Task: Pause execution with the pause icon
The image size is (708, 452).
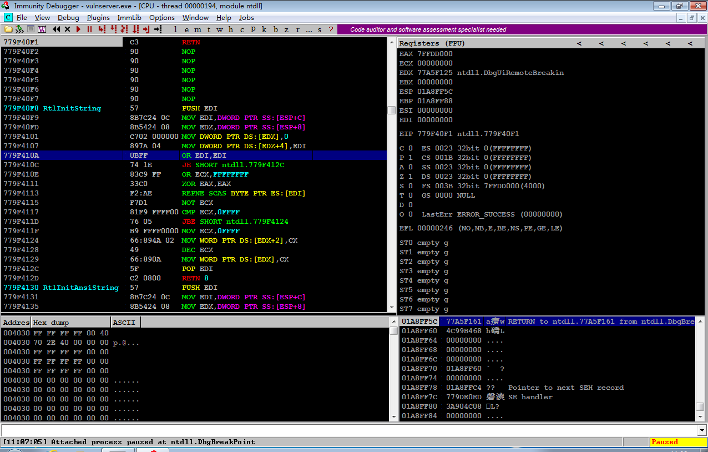Action: pyautogui.click(x=89, y=29)
